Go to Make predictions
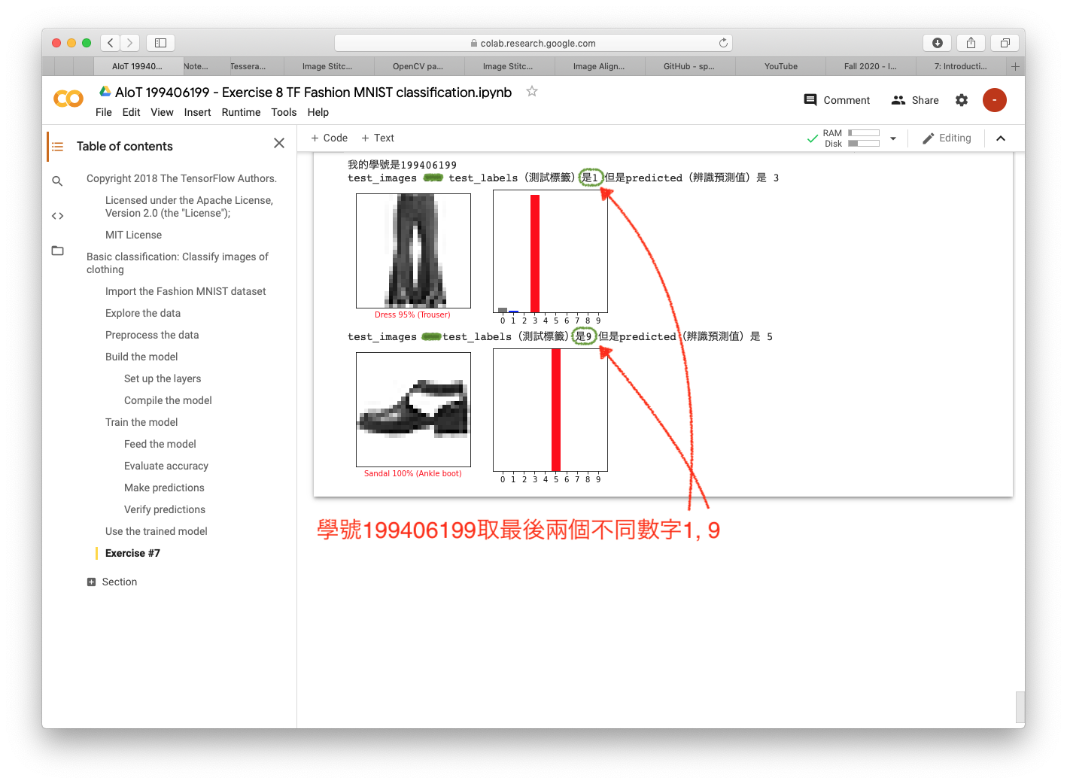Screen dimensions: 1067x784 click(164, 488)
